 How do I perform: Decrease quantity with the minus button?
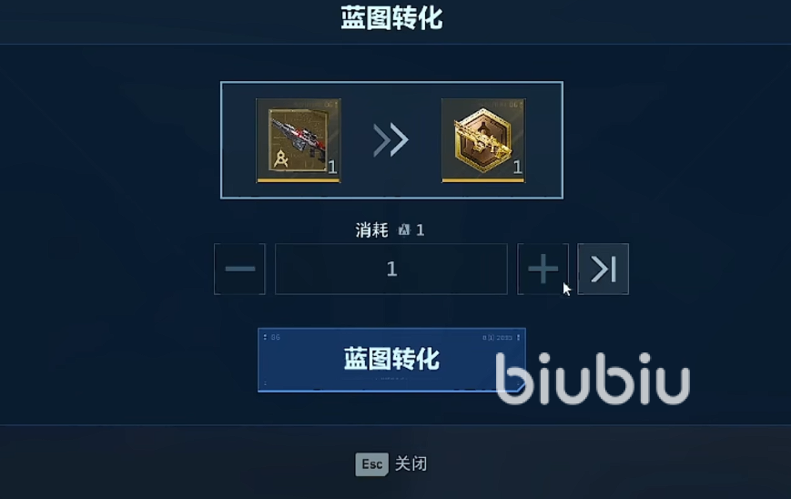239,269
